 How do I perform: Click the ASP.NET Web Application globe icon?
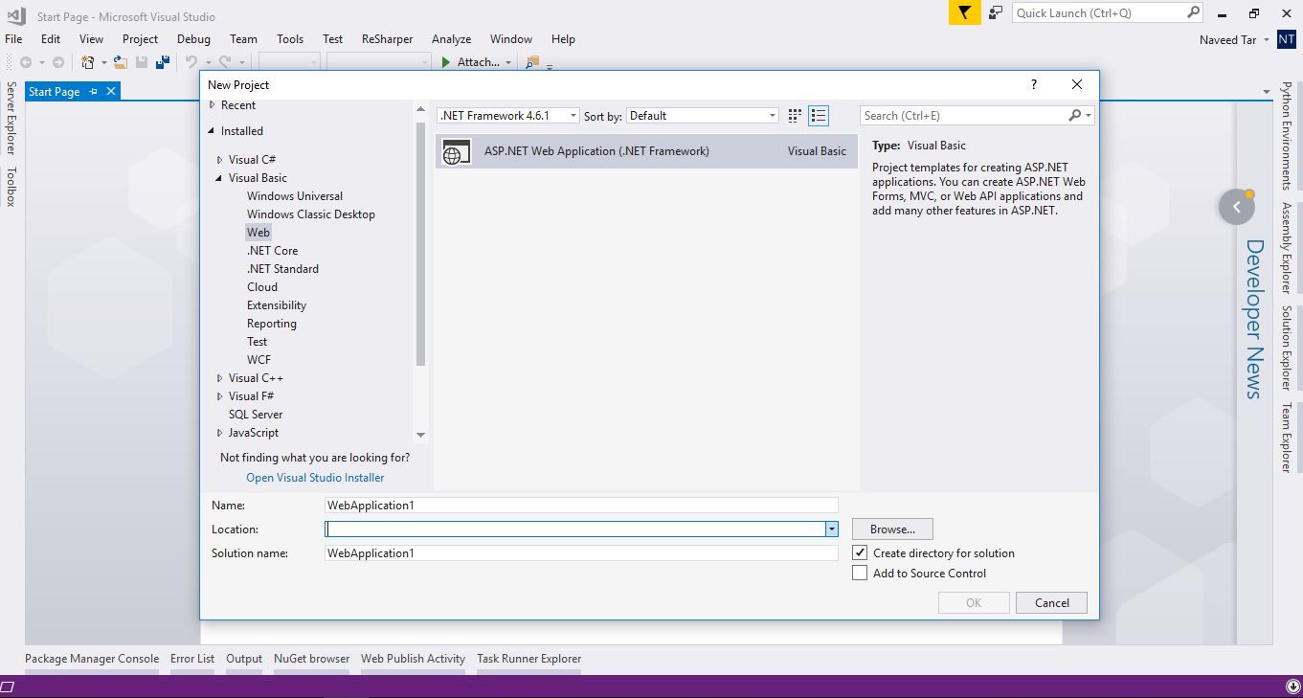click(x=457, y=151)
